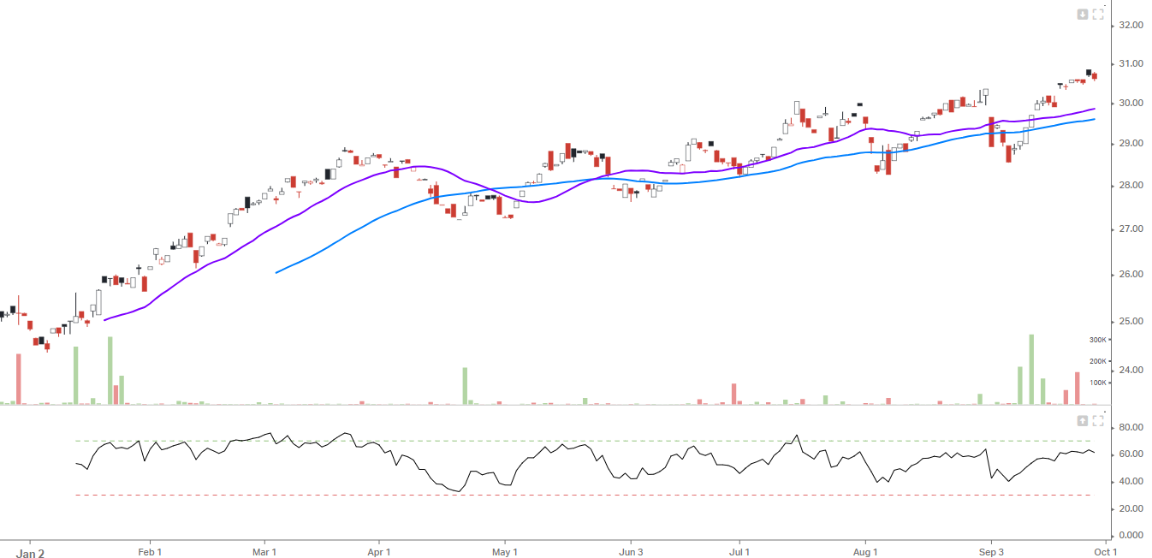
Task: Click the 200K volume axis label
Action: (1098, 361)
